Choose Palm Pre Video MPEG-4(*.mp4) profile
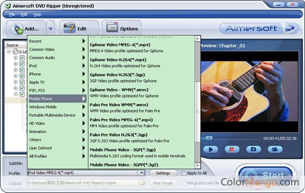Viewport: 305px width, 193px height. tap(141, 123)
